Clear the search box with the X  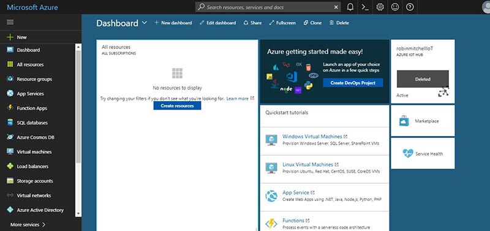tap(336, 7)
